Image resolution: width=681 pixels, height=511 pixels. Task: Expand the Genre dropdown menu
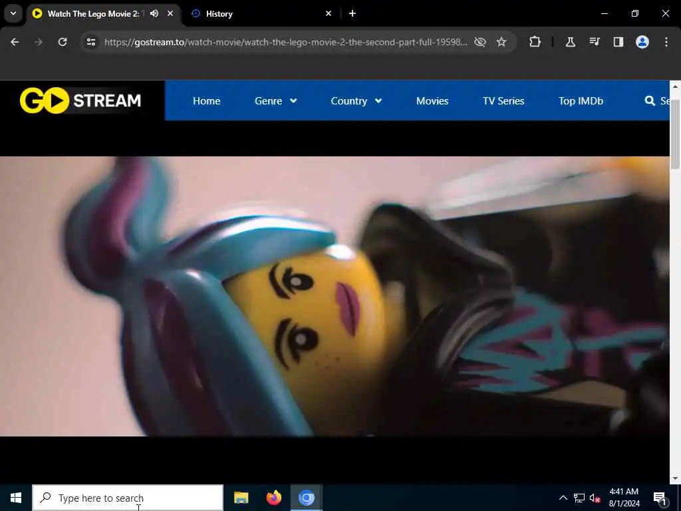[x=276, y=101]
